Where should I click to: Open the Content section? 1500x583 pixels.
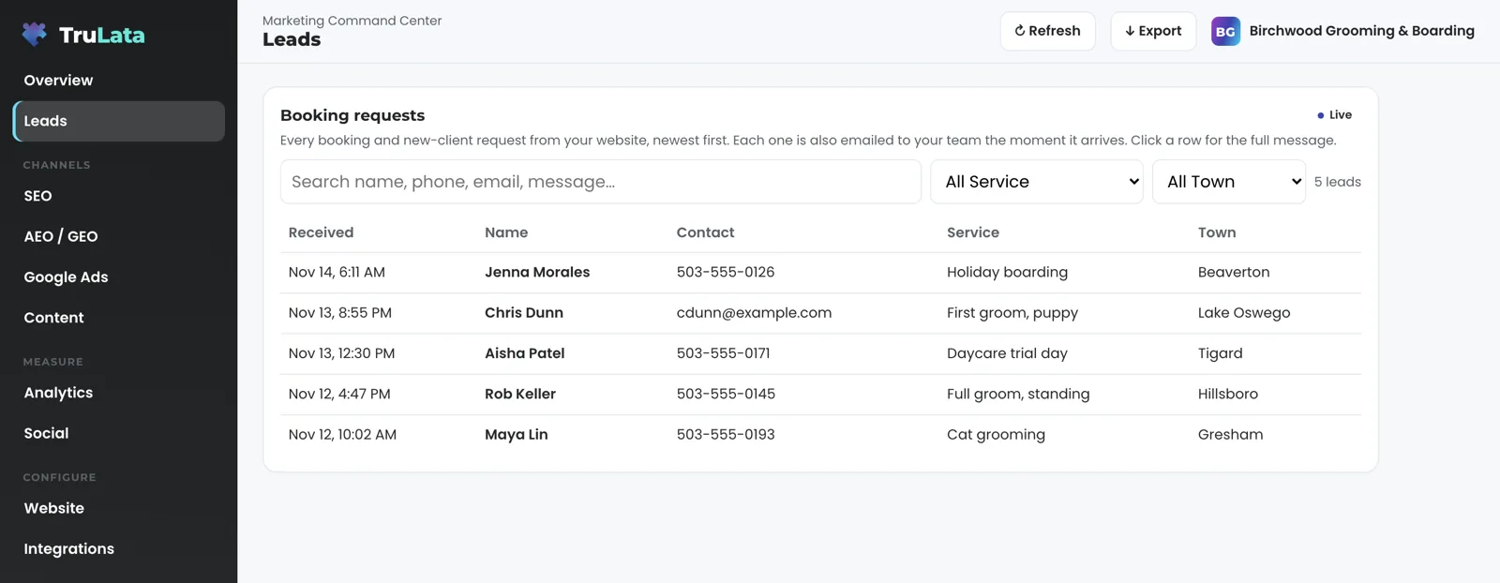[x=118, y=318]
